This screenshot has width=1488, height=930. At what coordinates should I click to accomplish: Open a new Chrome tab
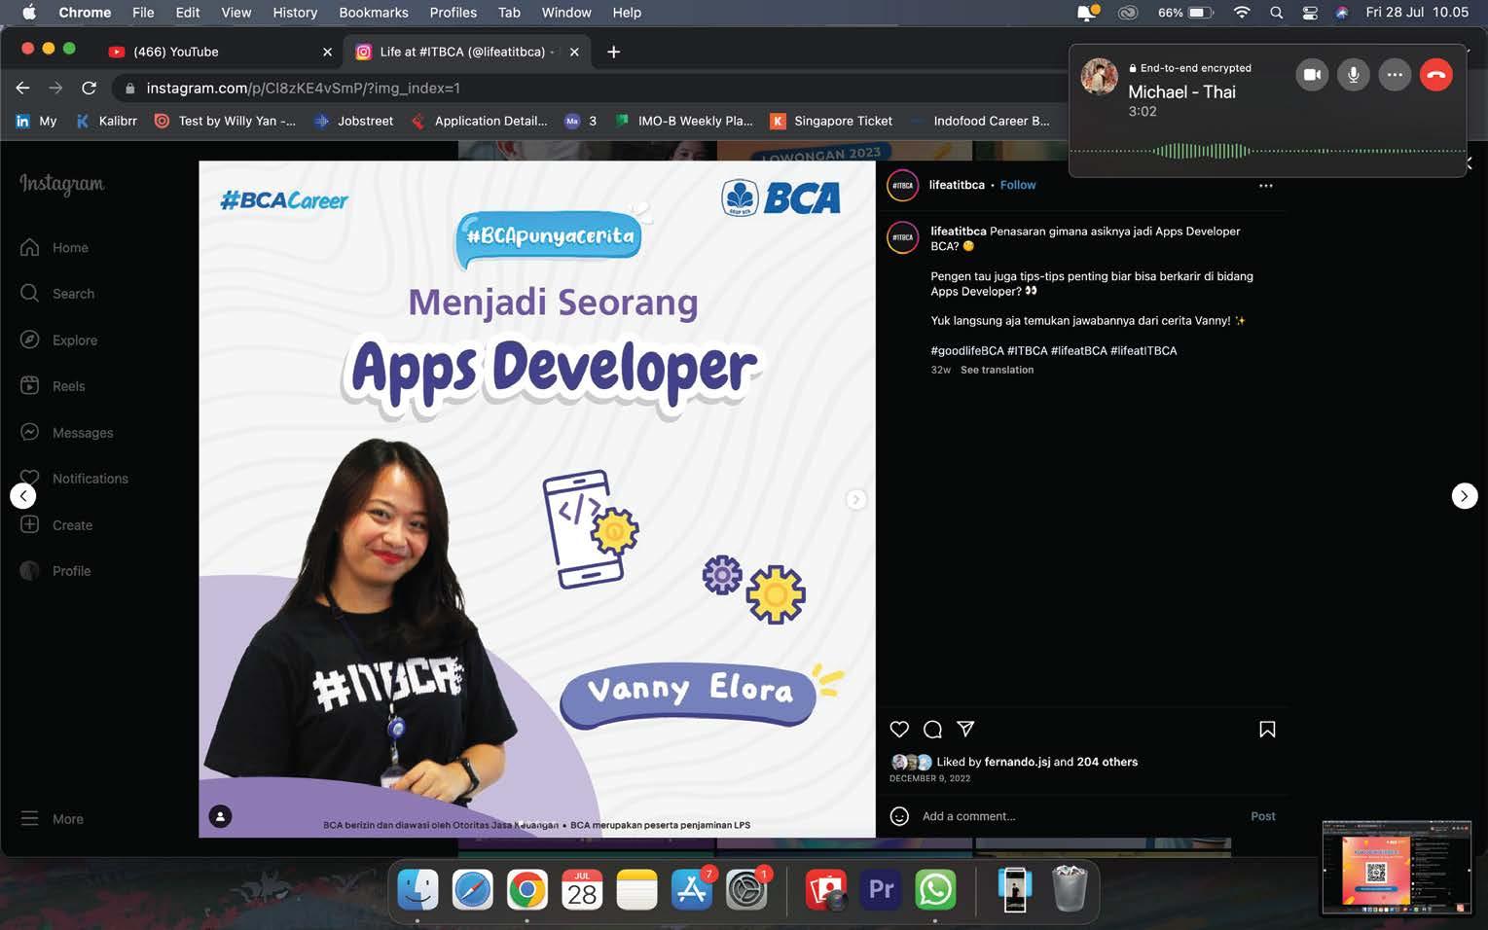pos(613,52)
